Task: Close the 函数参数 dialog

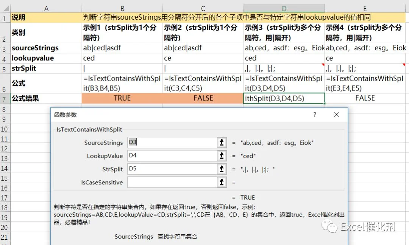Action: tap(336, 114)
